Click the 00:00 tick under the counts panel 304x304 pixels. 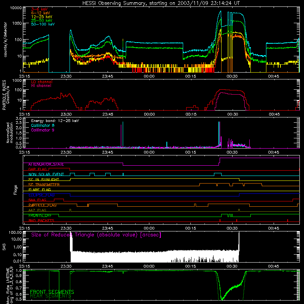pos(149,76)
